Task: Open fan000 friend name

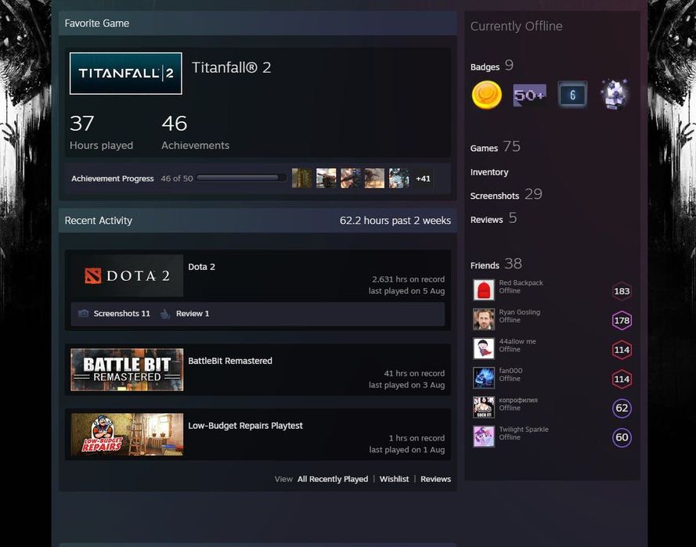Action: click(510, 370)
